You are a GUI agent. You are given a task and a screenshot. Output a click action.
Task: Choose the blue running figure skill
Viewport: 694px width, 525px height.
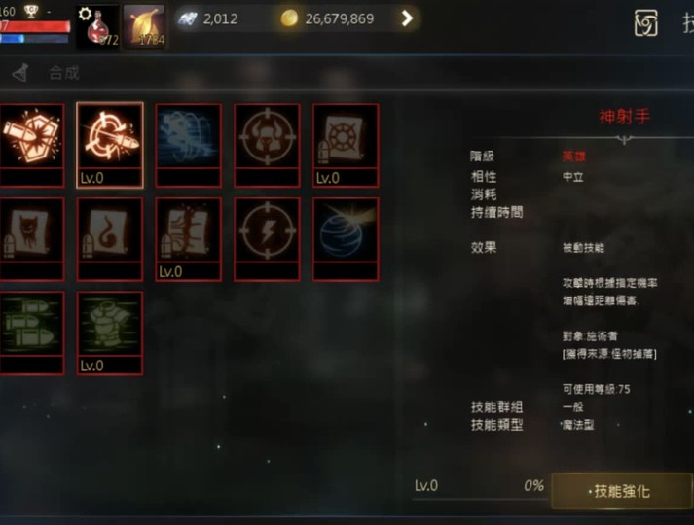pyautogui.click(x=189, y=146)
